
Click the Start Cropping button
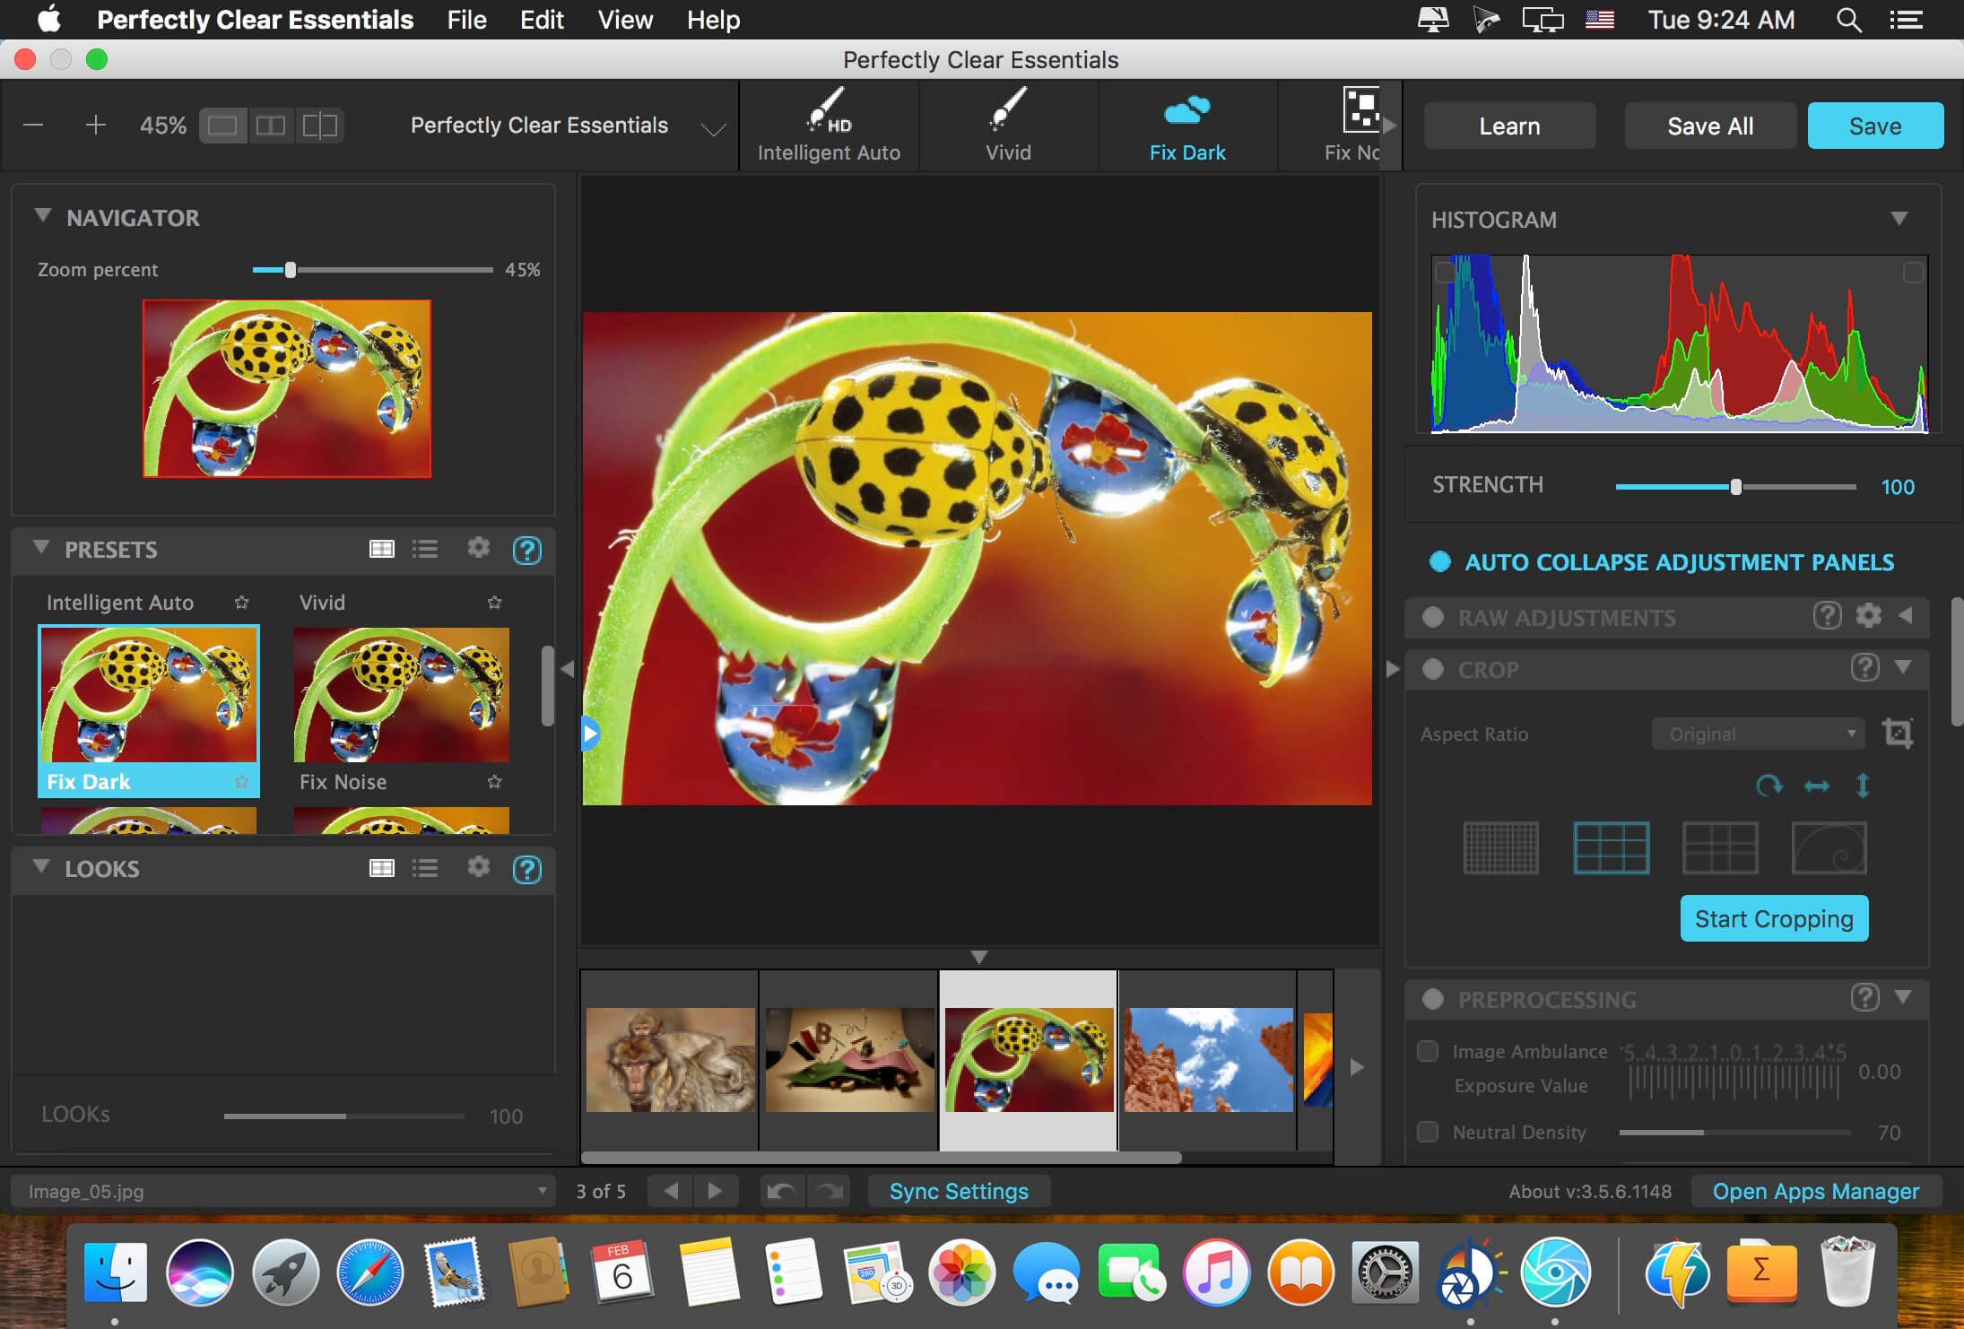click(1774, 918)
